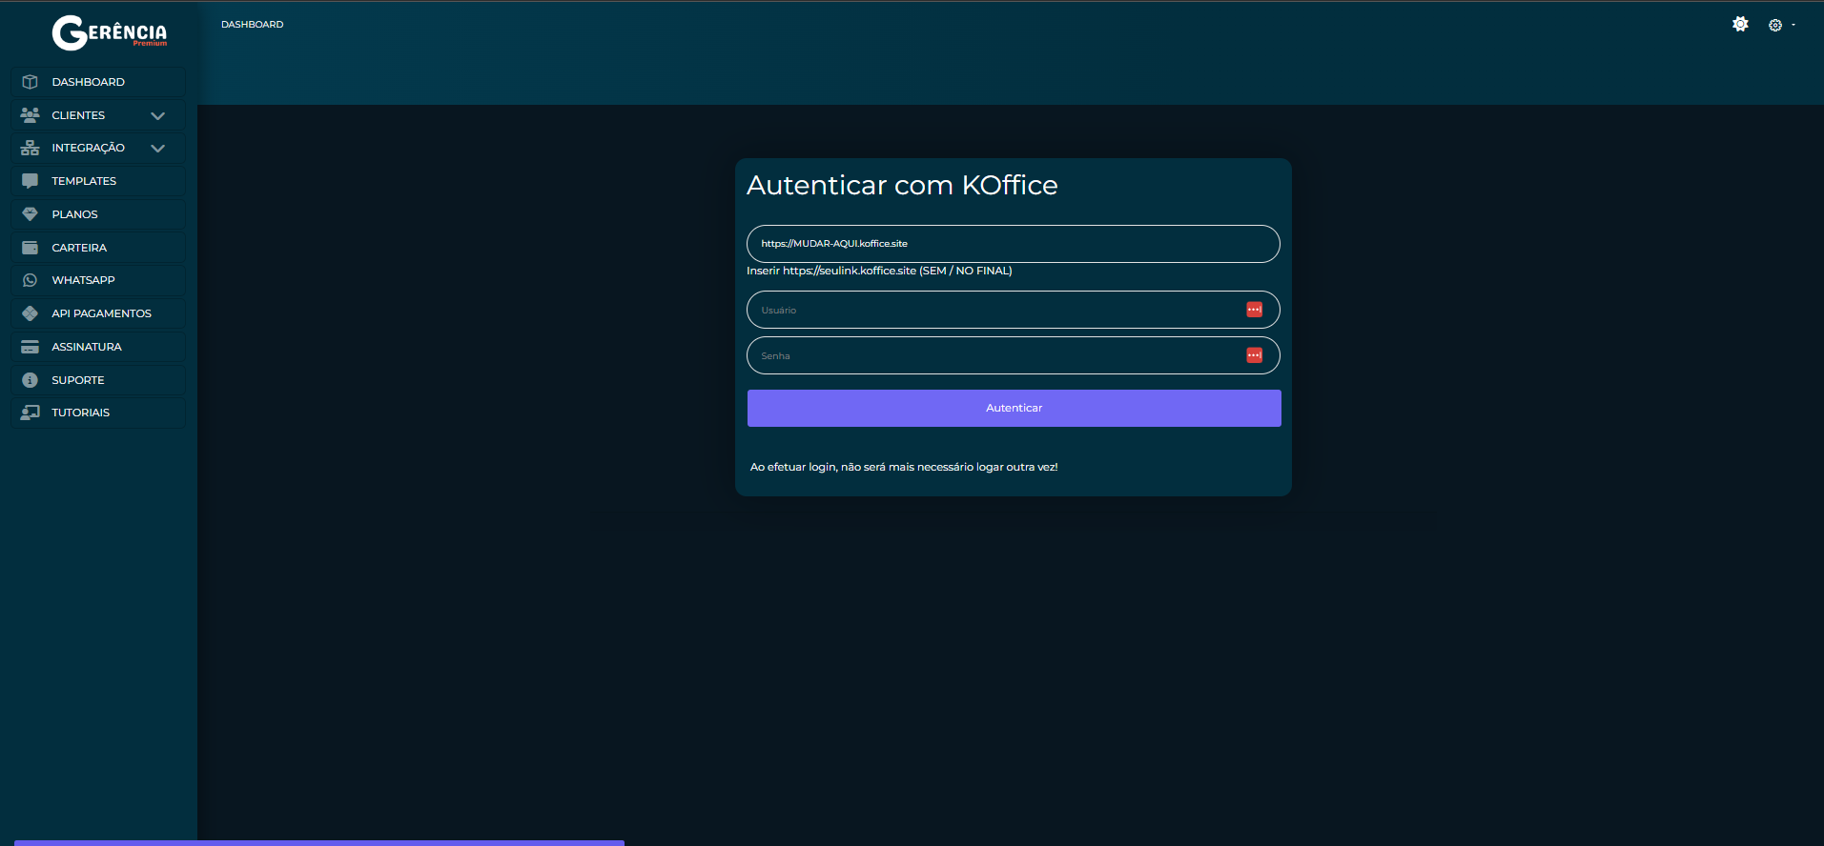This screenshot has width=1824, height=846.
Task: Click the password manager icon in Senha field
Action: coord(1254,355)
